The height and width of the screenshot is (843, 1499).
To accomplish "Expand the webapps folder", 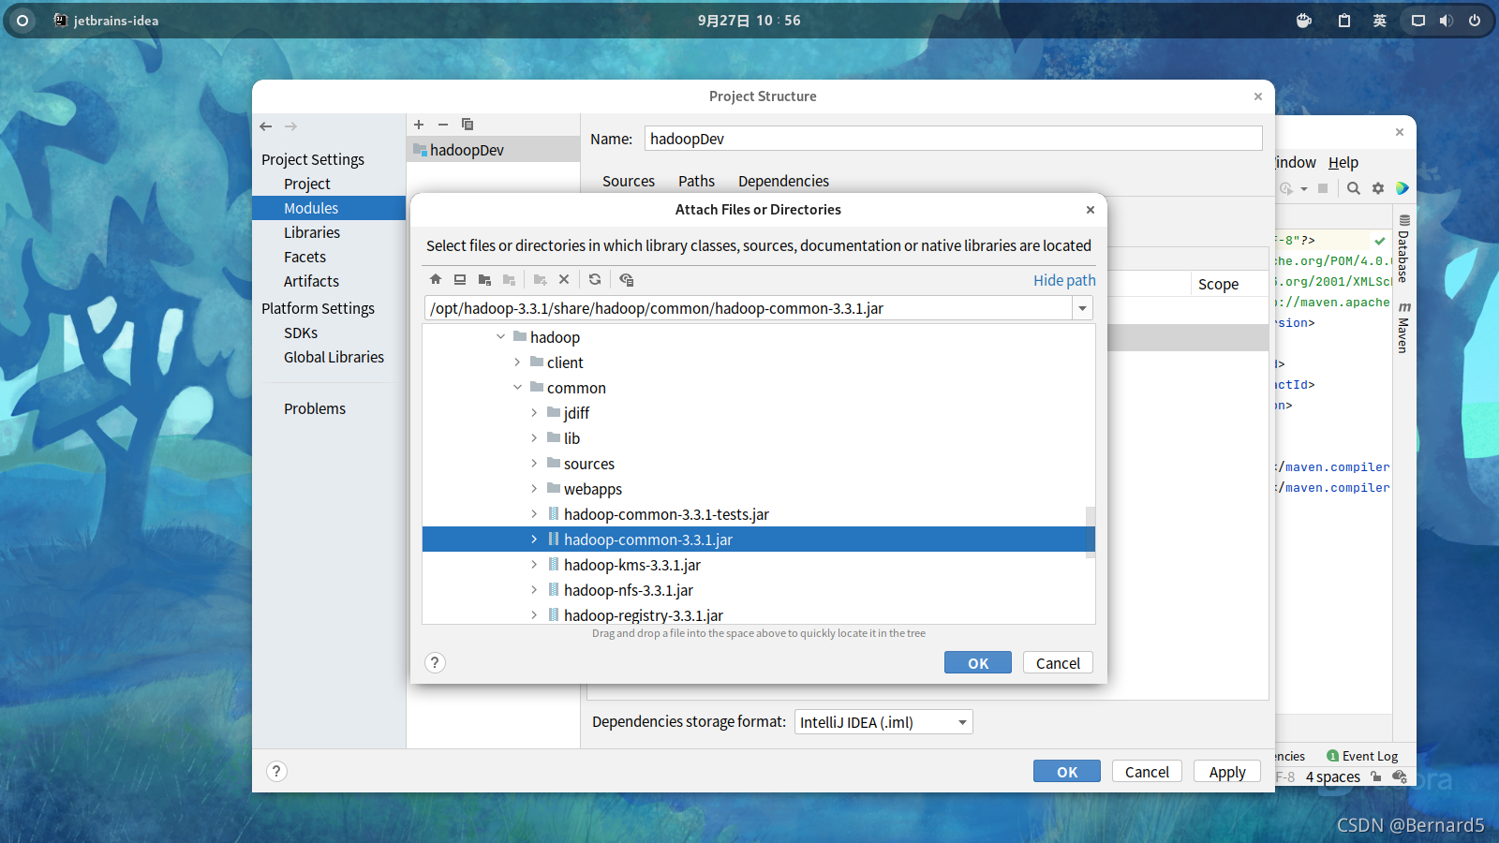I will (534, 489).
